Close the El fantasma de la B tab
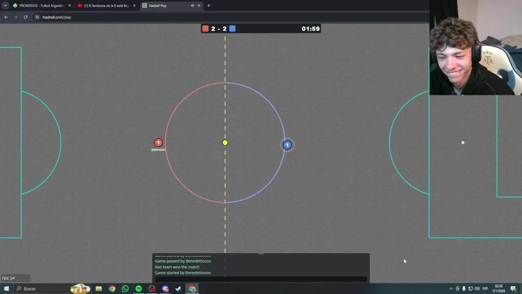This screenshot has width=522, height=294. (134, 6)
